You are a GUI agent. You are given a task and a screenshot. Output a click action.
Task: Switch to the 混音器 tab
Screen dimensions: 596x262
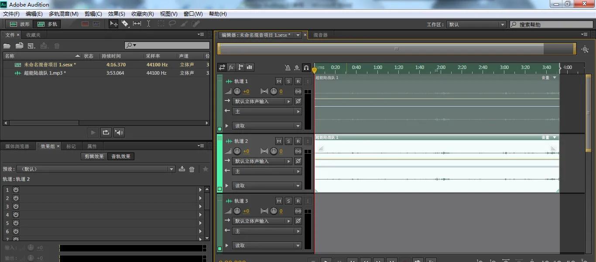[320, 35]
